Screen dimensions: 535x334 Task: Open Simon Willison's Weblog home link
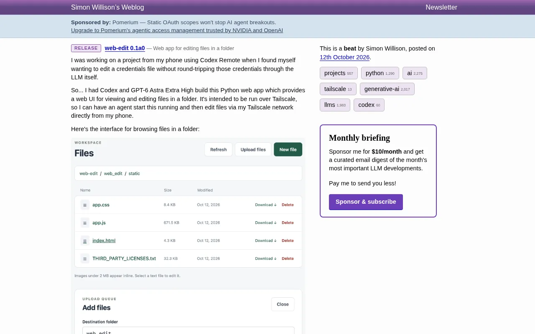point(107,8)
